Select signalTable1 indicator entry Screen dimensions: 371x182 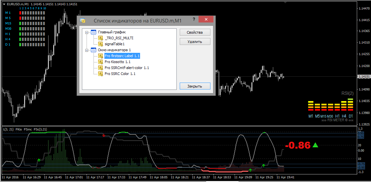(x=115, y=44)
